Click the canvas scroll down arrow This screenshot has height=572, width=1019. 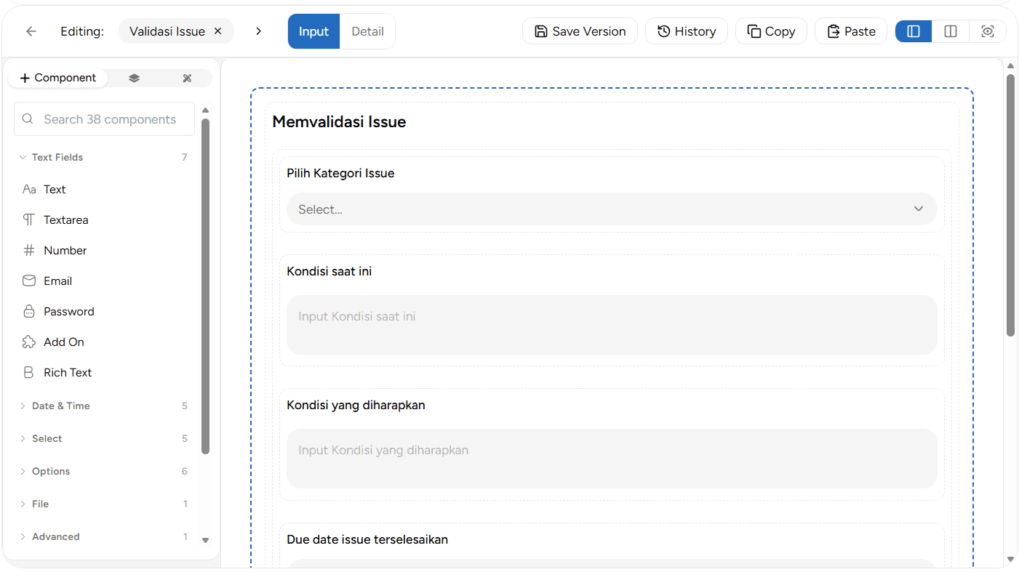coord(1010,559)
